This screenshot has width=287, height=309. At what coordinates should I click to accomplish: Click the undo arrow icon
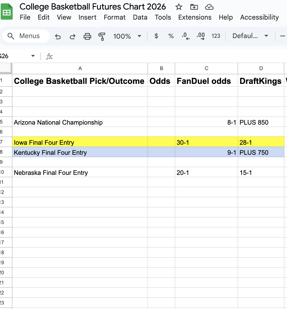(x=58, y=36)
